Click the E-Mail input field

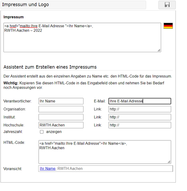[x=140, y=101]
